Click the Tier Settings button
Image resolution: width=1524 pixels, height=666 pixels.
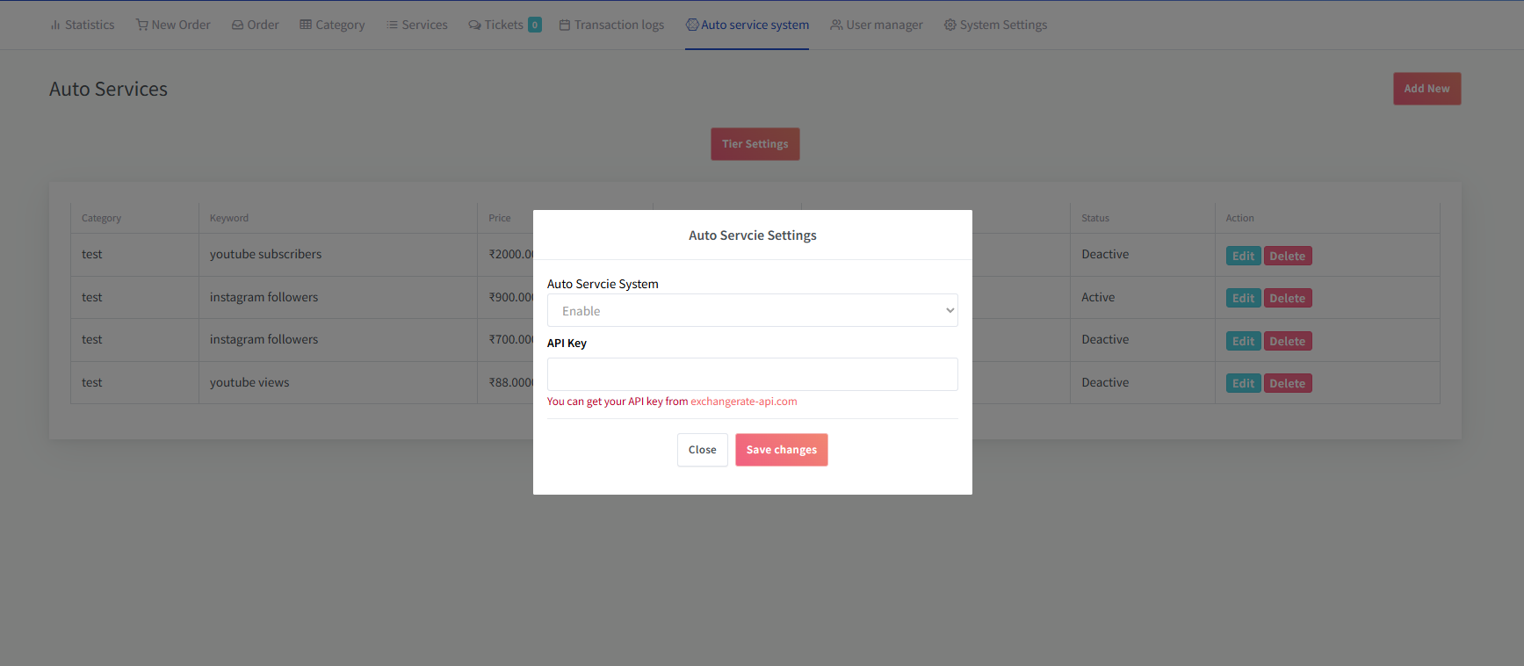(x=755, y=144)
